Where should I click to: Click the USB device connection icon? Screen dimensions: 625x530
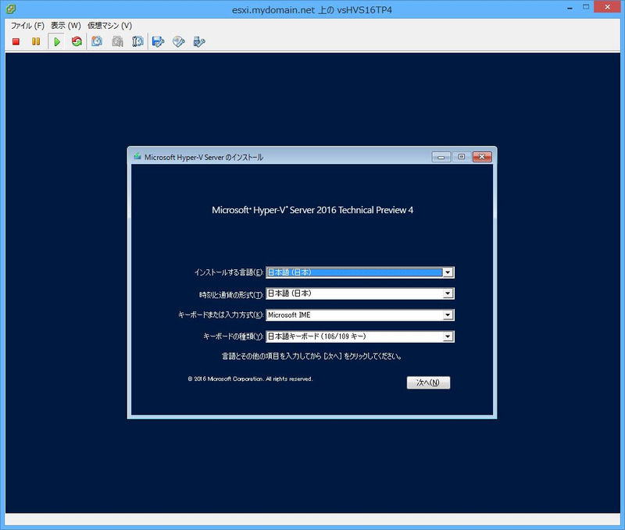(x=199, y=41)
